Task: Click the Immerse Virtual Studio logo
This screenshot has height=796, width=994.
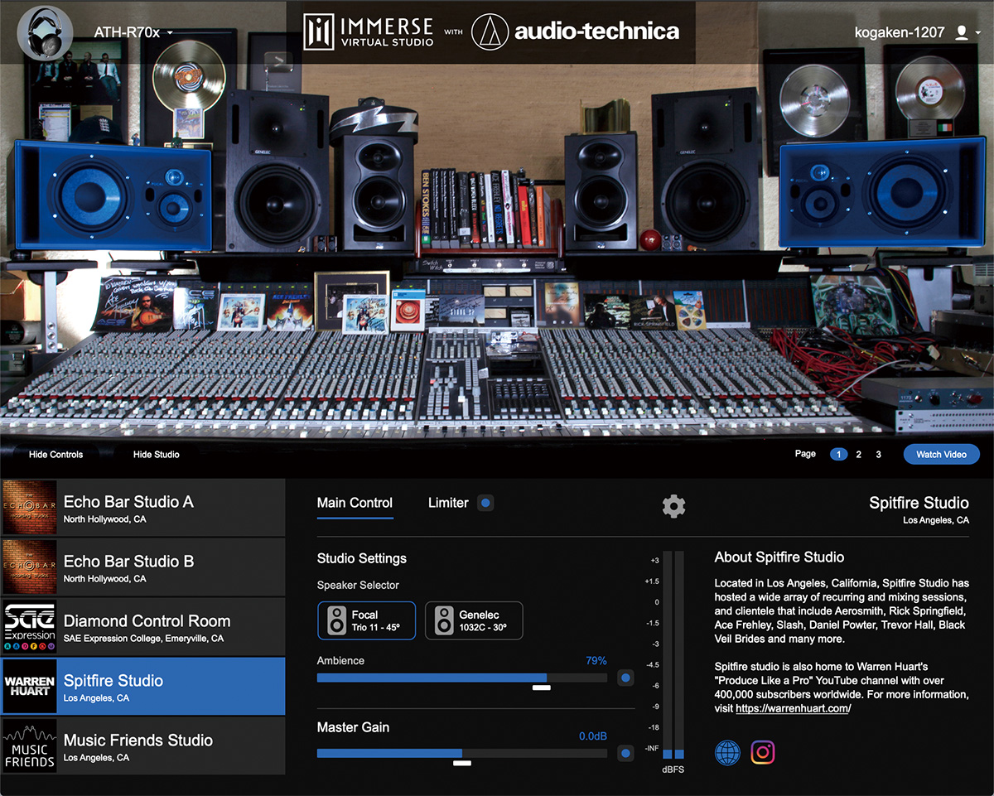Action: click(368, 32)
